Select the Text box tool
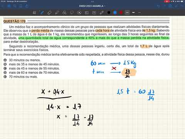The width and height of the screenshot is (185, 139). [x=94, y=13]
